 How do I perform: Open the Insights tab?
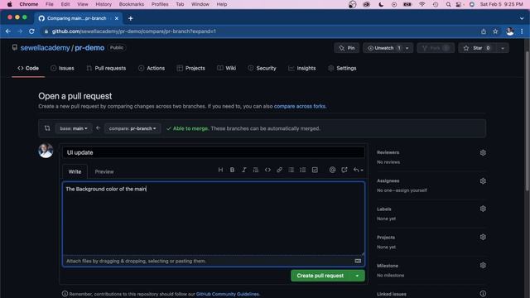[x=302, y=68]
